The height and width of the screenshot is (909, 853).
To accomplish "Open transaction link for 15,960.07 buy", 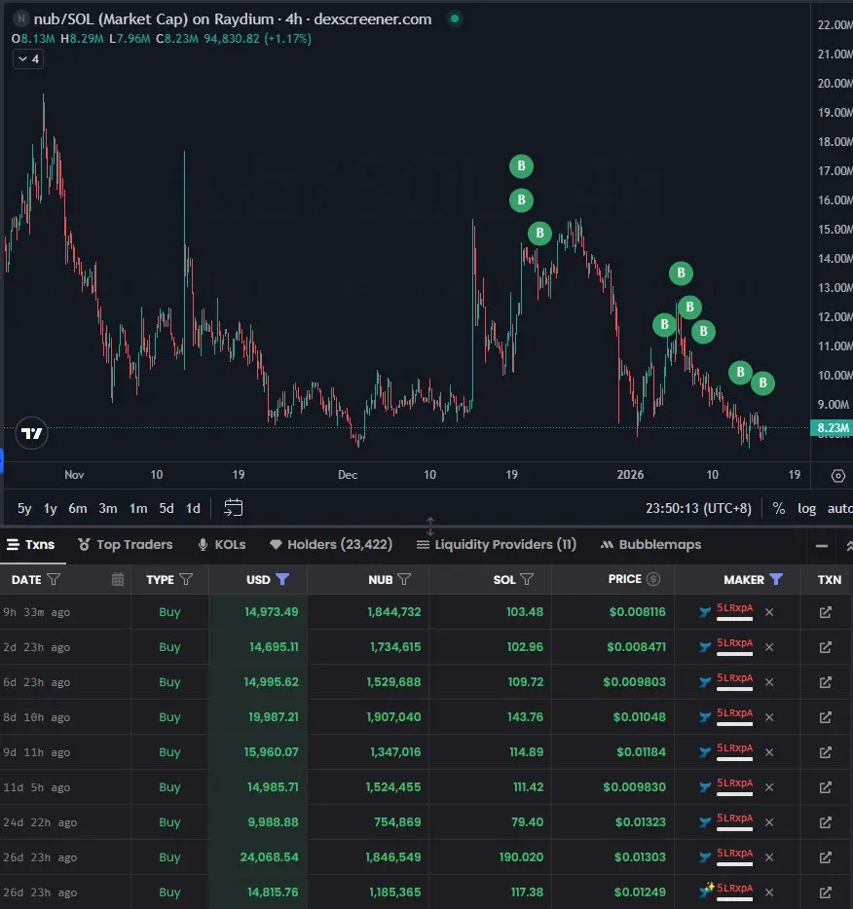I will [826, 752].
